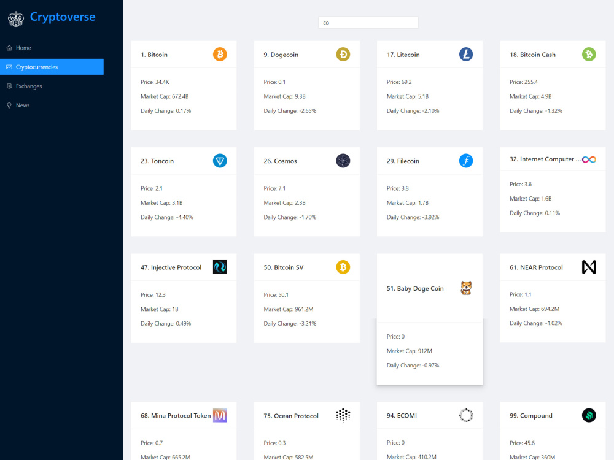Open the 32. Internet Computer card title
The image size is (614, 460).
point(545,159)
